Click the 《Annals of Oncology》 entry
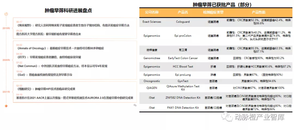This screenshot has height=130, width=294. point(60,48)
